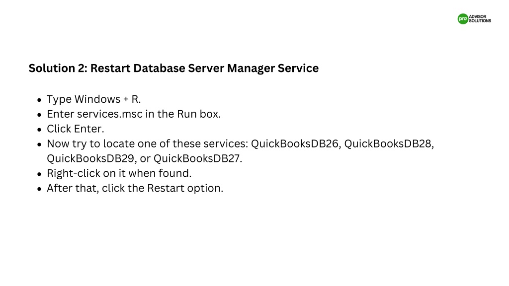Click the word 'Service' ending the heading
The image size is (509, 286).
pyautogui.click(x=298, y=68)
